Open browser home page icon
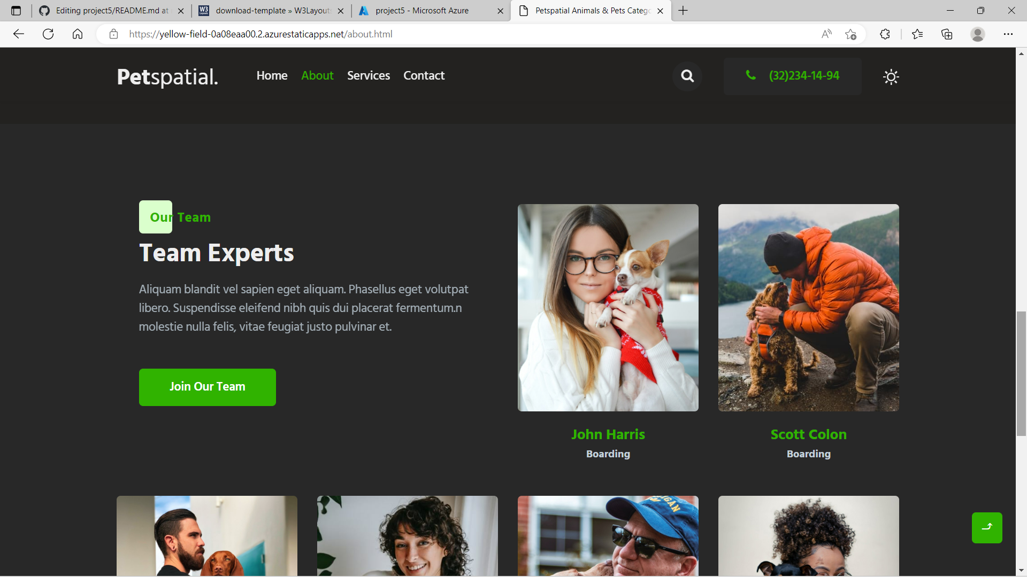The height and width of the screenshot is (577, 1027). click(78, 34)
